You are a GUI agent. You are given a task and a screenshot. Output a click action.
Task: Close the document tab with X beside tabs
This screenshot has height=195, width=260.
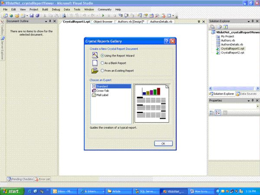[204, 22]
